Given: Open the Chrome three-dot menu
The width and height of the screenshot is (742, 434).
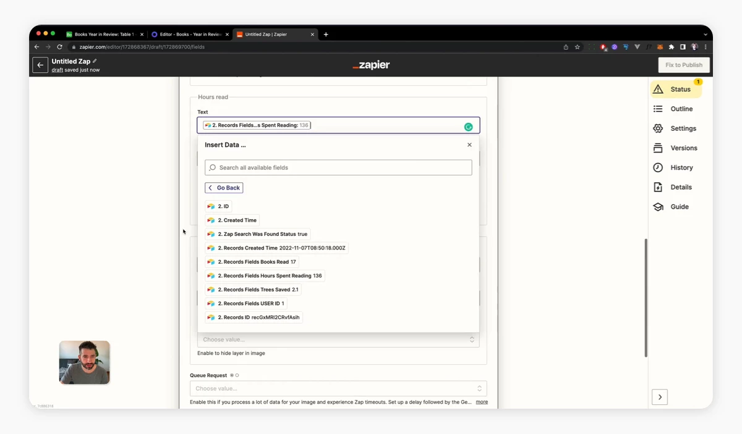Looking at the screenshot, I should [x=705, y=47].
